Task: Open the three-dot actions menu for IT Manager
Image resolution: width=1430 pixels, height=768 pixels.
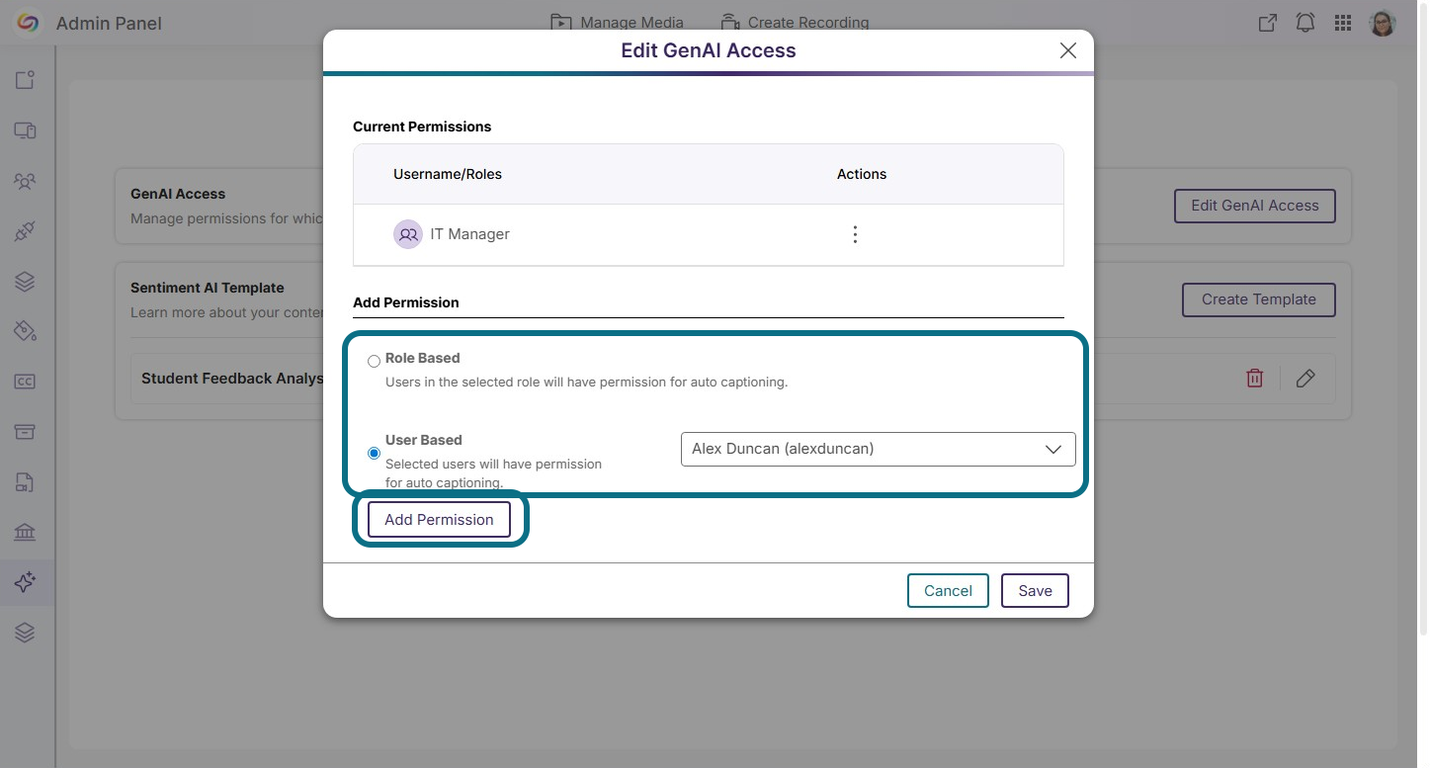Action: (855, 234)
